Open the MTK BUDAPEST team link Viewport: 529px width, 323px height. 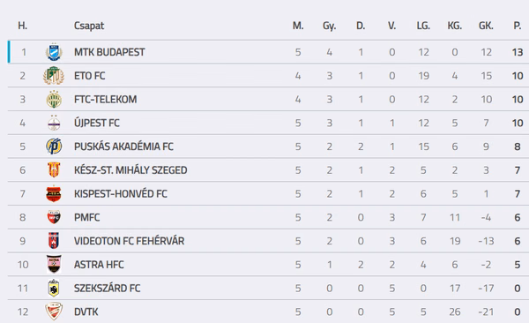point(109,52)
